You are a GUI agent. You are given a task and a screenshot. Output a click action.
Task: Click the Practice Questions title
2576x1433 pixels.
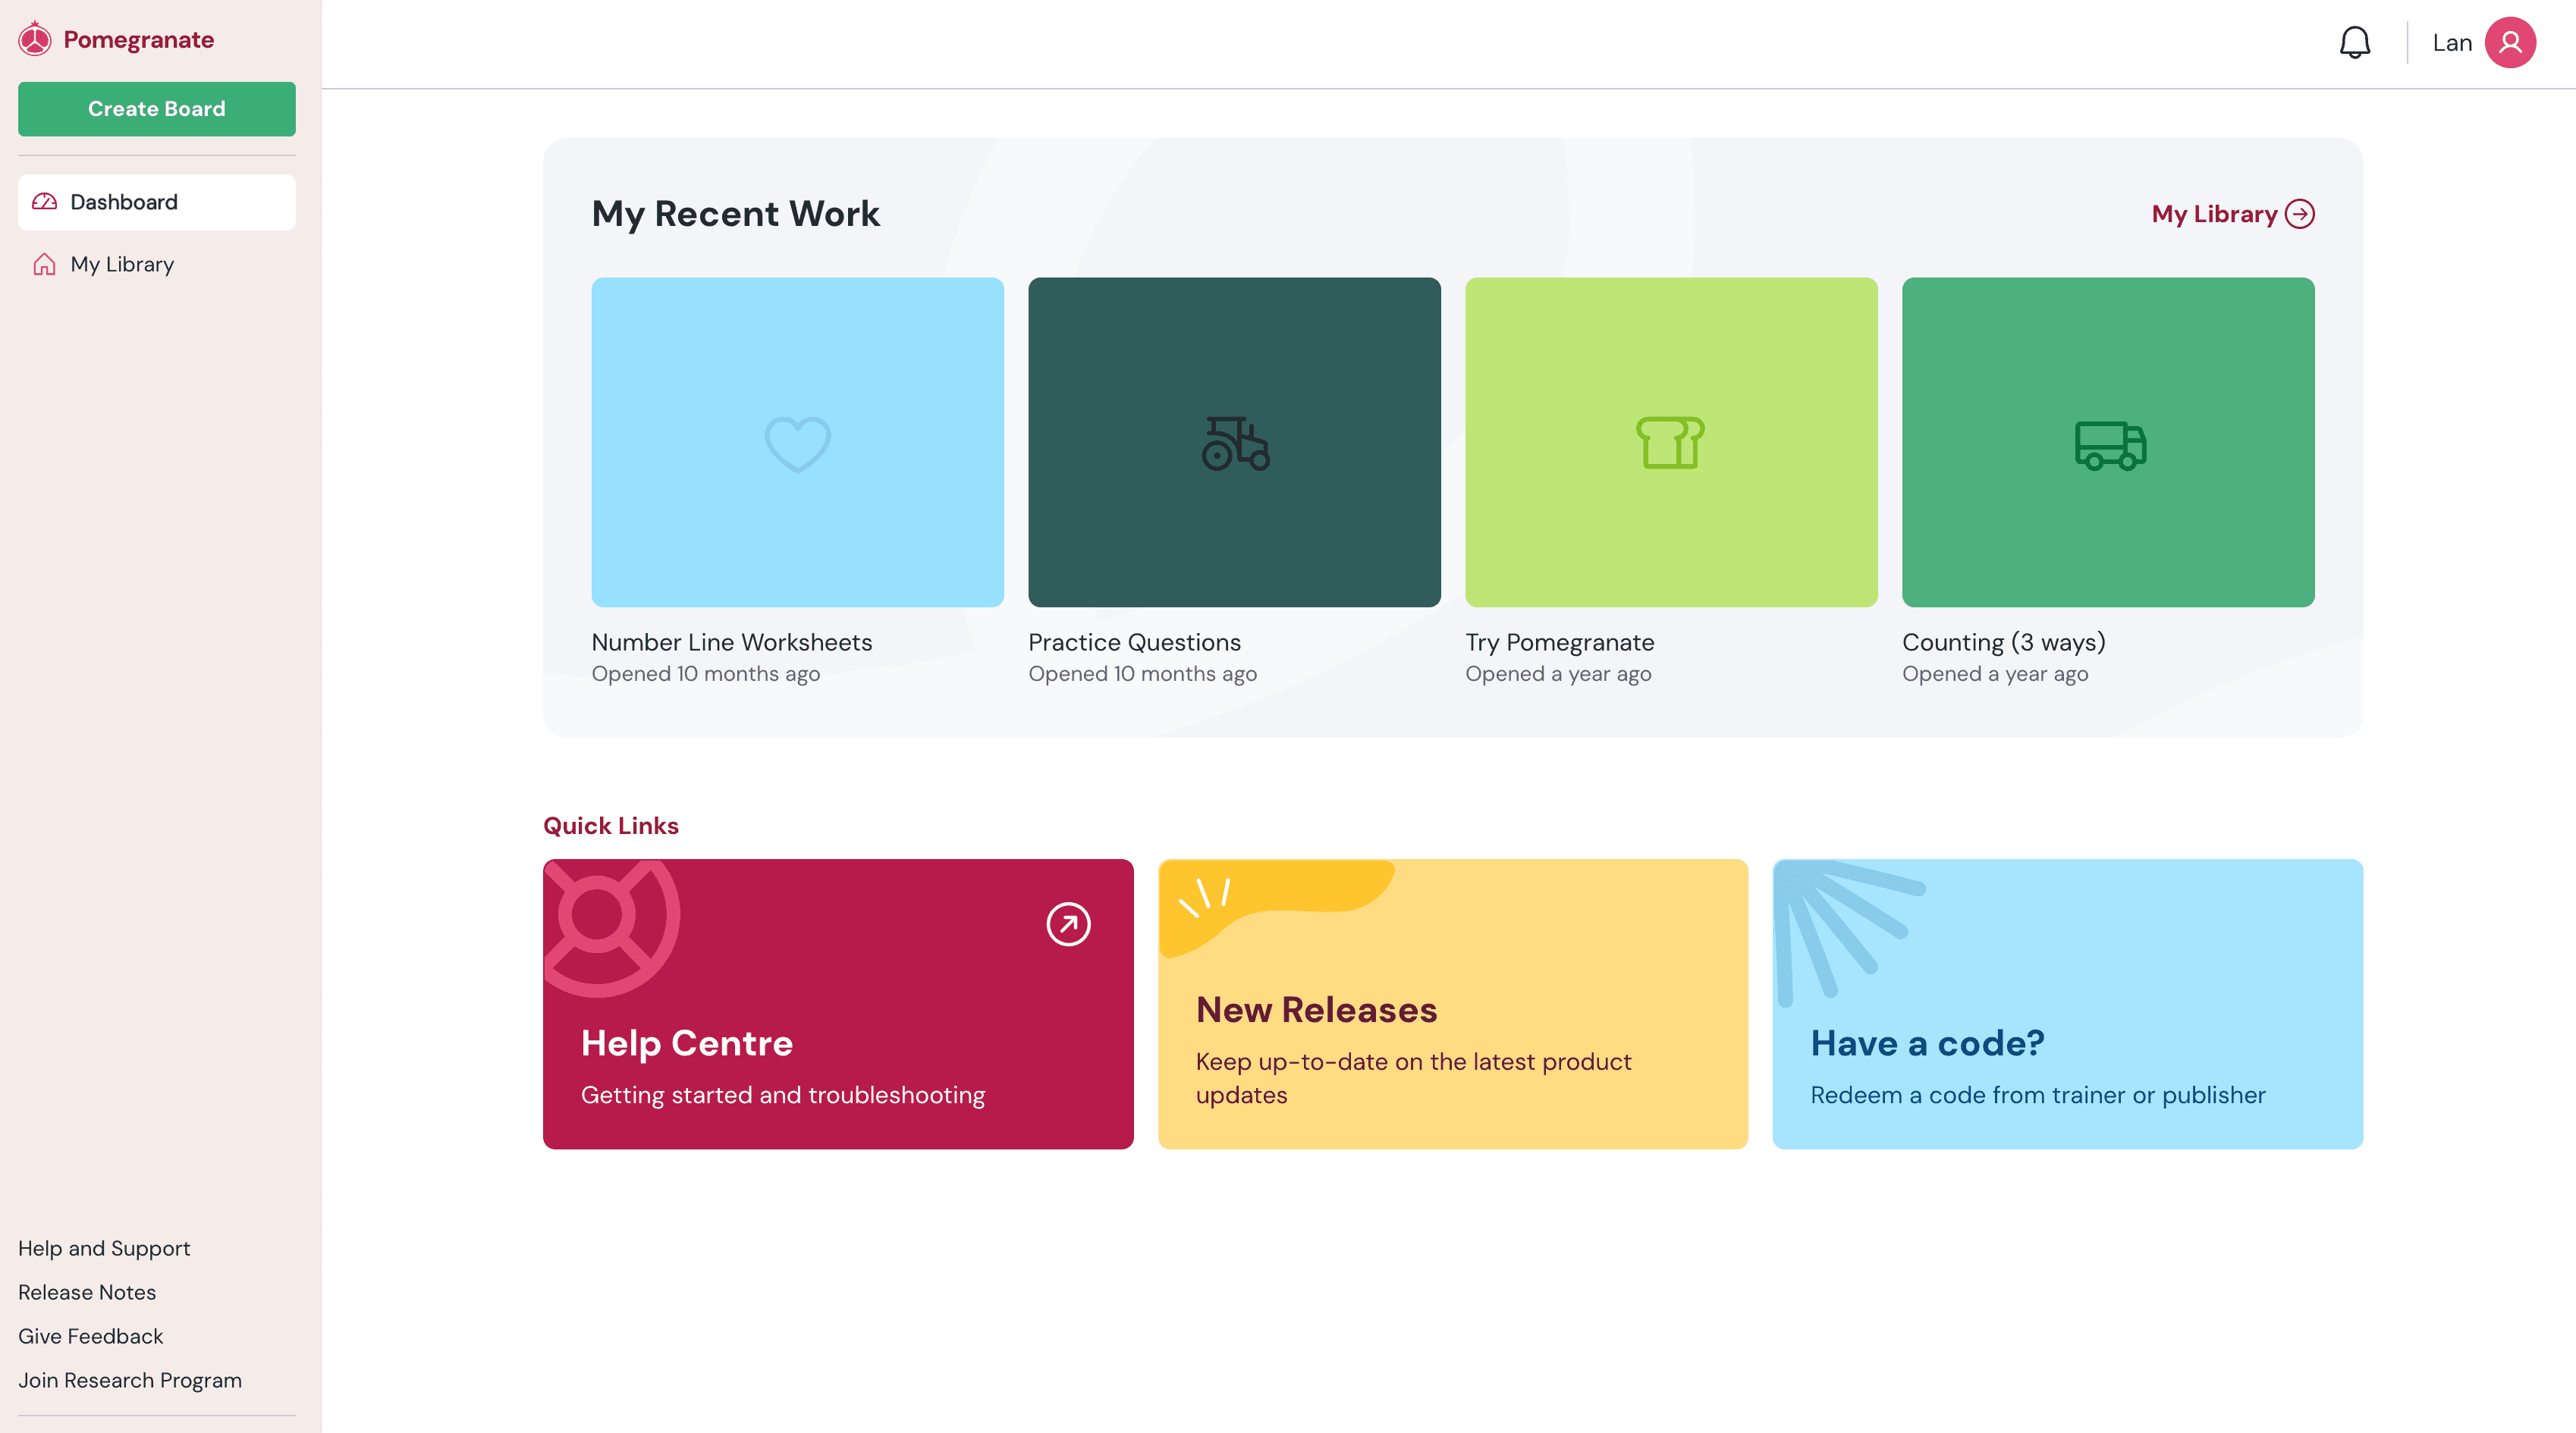(x=1134, y=642)
